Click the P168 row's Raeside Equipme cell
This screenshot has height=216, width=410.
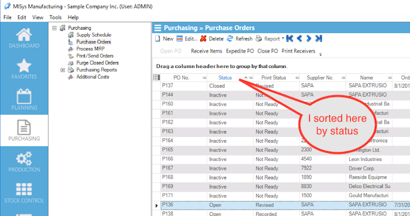(369, 177)
